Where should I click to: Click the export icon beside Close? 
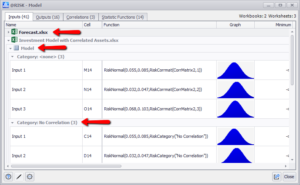pos(277,177)
